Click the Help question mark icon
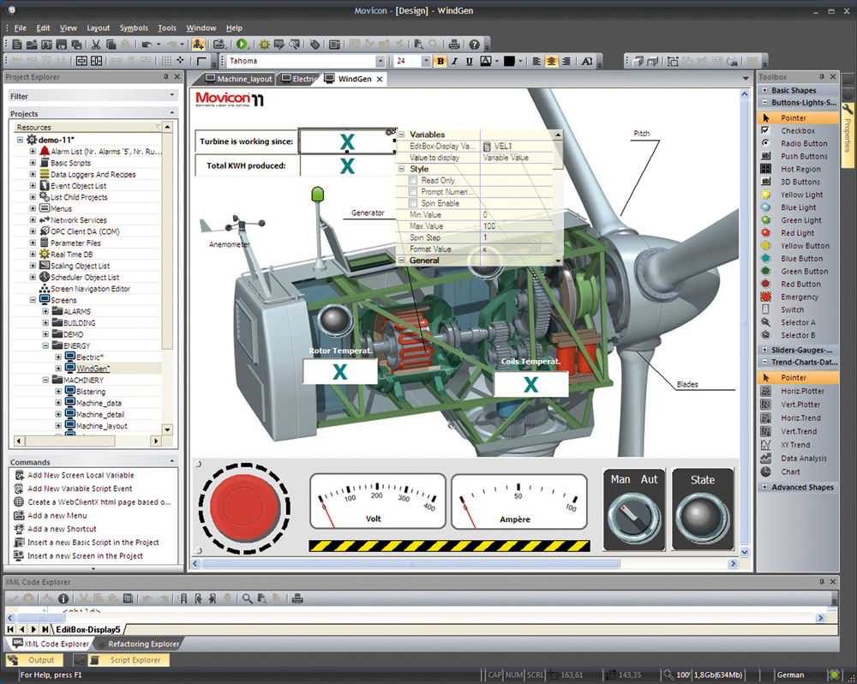The image size is (857, 684). [x=475, y=45]
